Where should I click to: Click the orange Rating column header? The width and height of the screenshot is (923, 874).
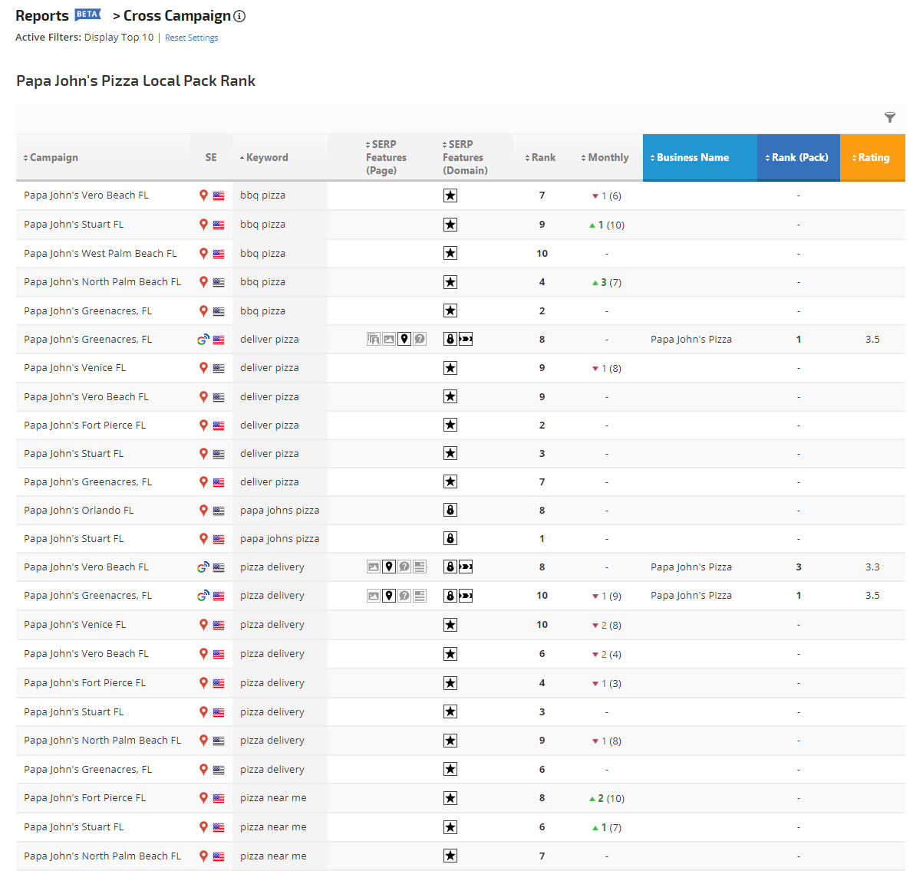[873, 157]
